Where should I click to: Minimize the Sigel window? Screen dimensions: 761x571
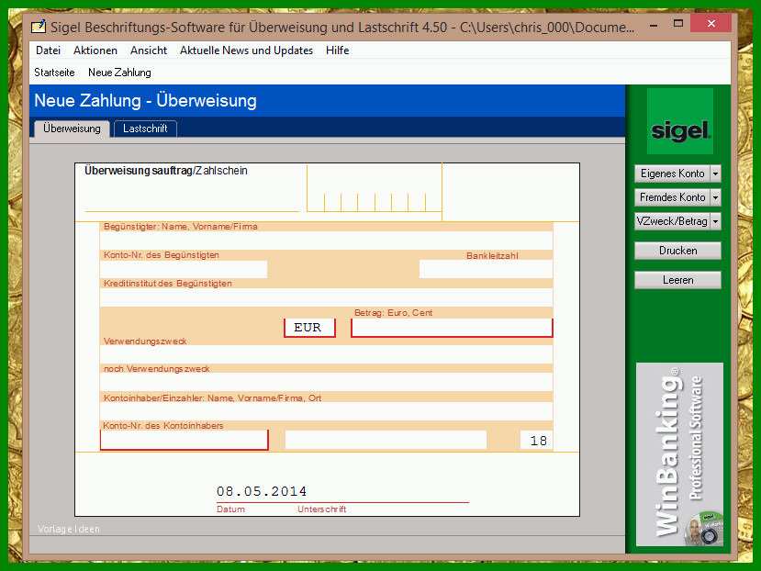(655, 24)
